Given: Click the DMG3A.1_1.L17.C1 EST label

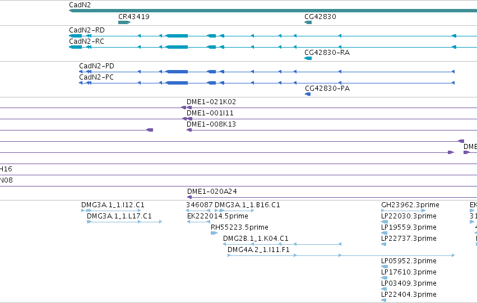Looking at the screenshot, I should click(119, 216).
